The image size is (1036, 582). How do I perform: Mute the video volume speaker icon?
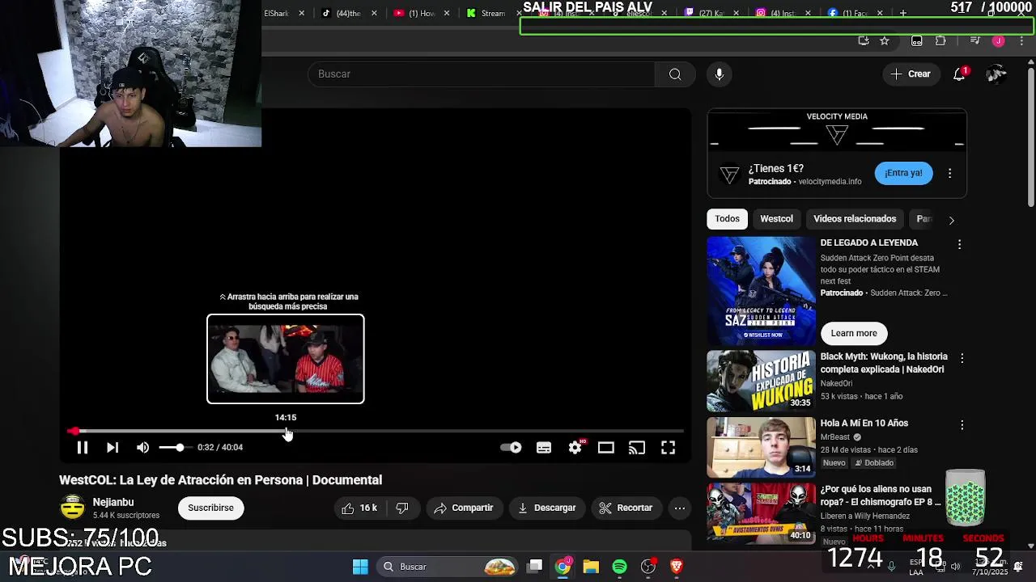[x=143, y=447]
